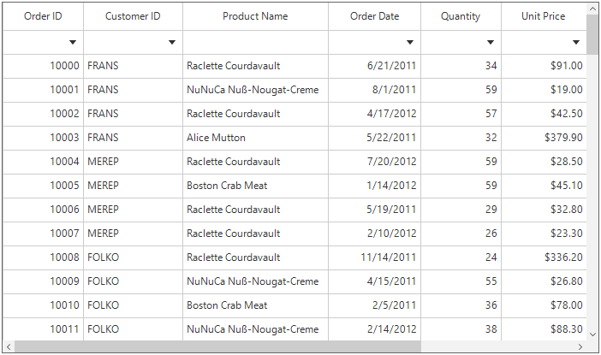Click Raclette Courdavault in order 10008 row
The width and height of the screenshot is (601, 355).
(x=255, y=257)
